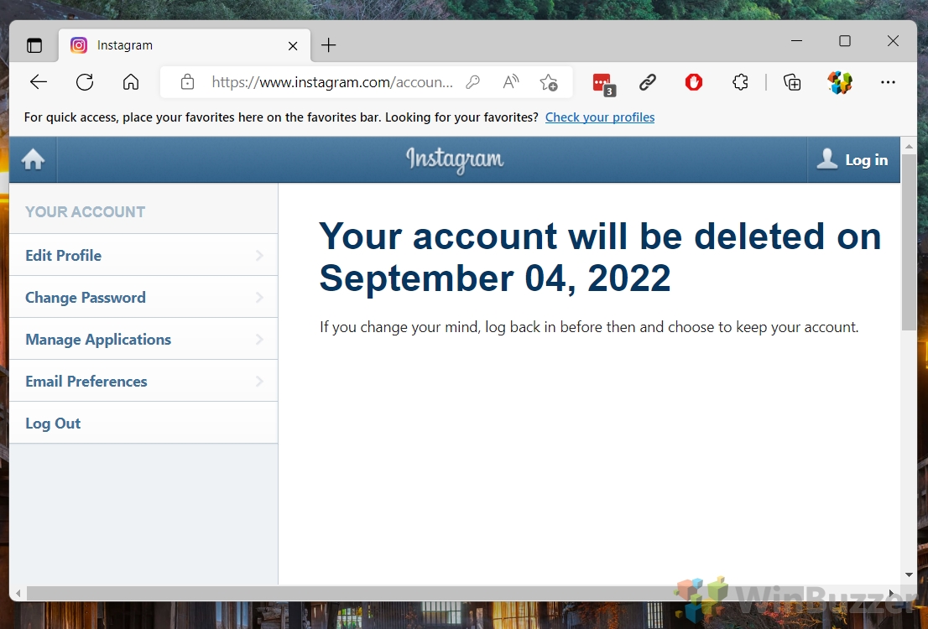The image size is (928, 629).
Task: Open Email Preferences in sidebar
Action: 143,381
